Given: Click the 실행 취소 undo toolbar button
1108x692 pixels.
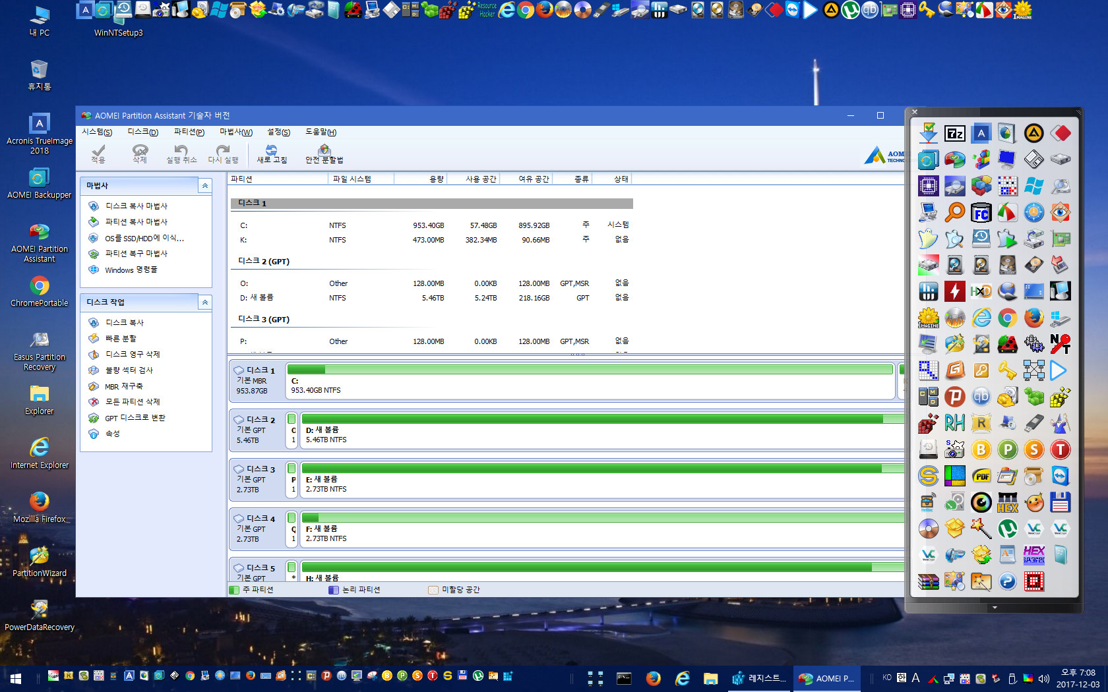Looking at the screenshot, I should tap(181, 154).
